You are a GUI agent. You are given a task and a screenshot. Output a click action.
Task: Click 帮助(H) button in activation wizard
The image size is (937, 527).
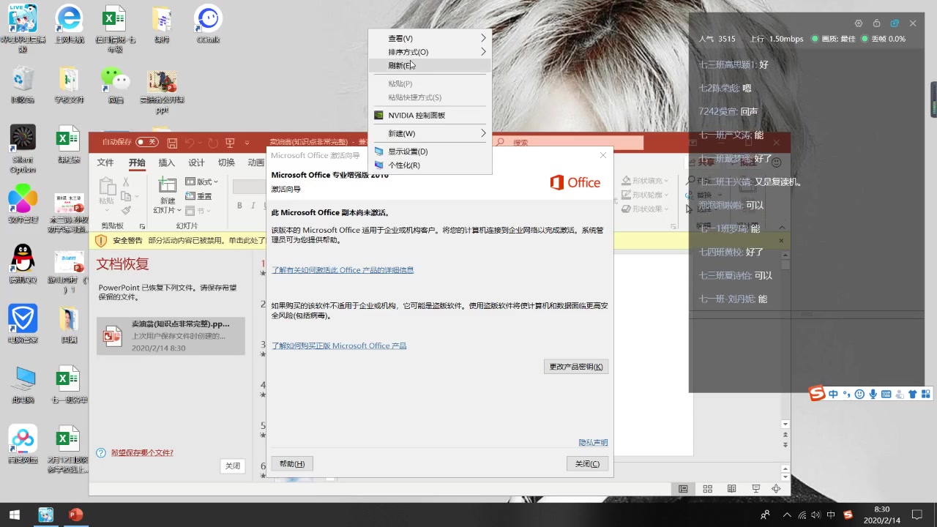click(x=292, y=463)
